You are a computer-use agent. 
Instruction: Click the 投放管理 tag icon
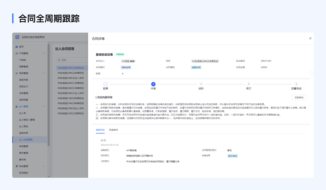pyautogui.click(x=17, y=166)
